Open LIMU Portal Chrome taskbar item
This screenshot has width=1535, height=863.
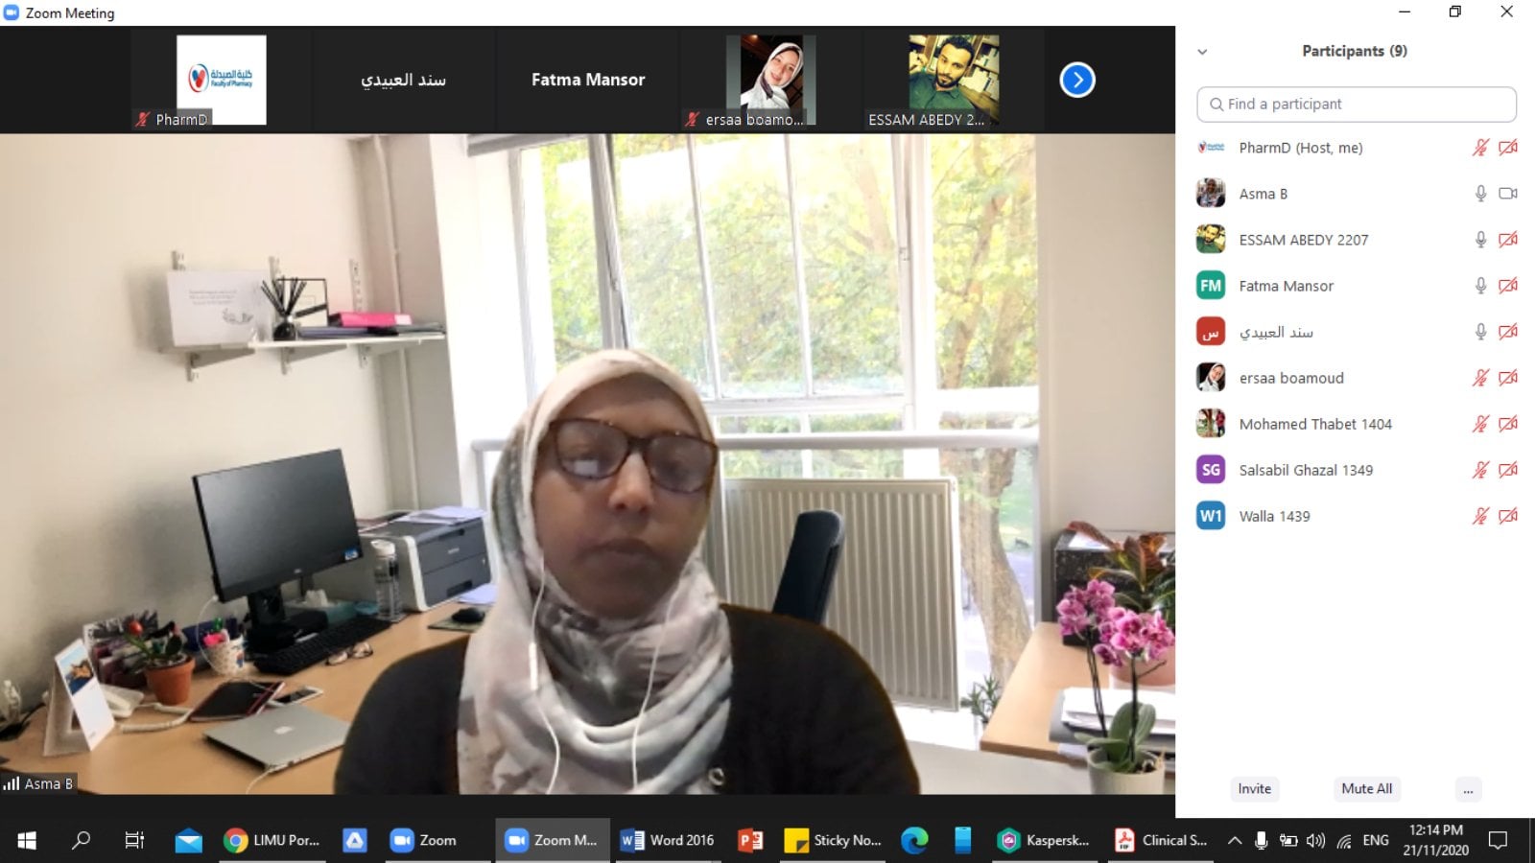pyautogui.click(x=272, y=840)
